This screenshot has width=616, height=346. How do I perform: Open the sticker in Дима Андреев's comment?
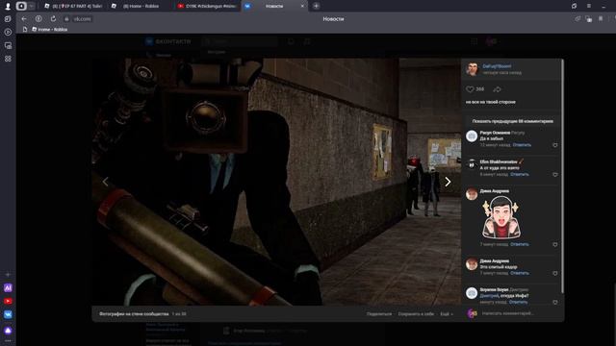click(x=501, y=218)
